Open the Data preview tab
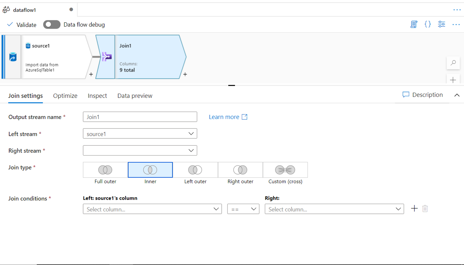 coord(135,96)
